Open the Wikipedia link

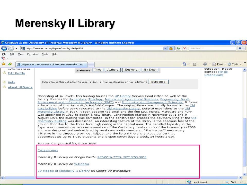pos(82,164)
